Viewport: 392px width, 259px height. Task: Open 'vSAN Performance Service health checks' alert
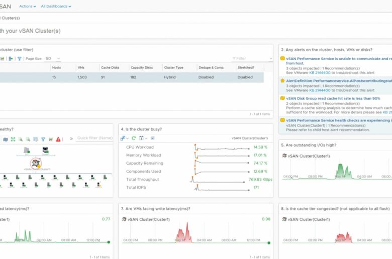tap(339, 120)
